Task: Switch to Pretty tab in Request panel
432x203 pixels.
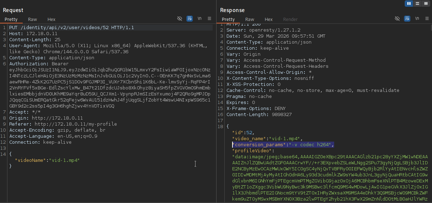Action: 11,20
